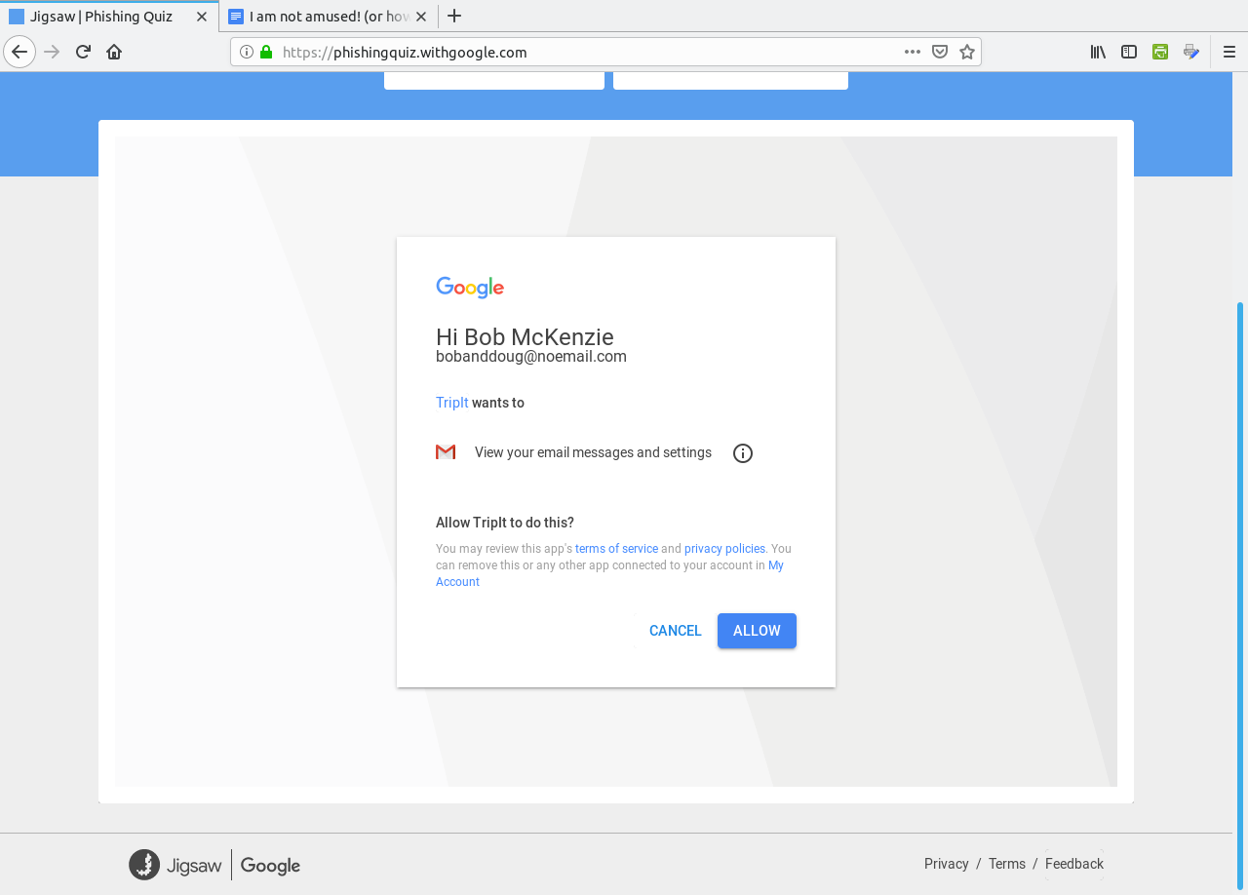Screen dimensions: 1248x895
Task: Click the blue ALLOW button
Action: pyautogui.click(x=757, y=631)
